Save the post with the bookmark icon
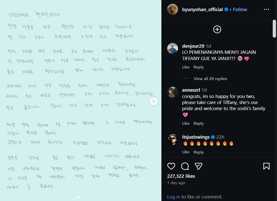Image resolution: width=277 pixels, height=201 pixels. [x=266, y=166]
